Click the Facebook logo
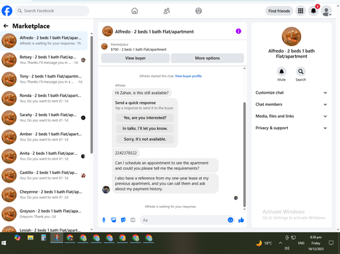 point(7,11)
